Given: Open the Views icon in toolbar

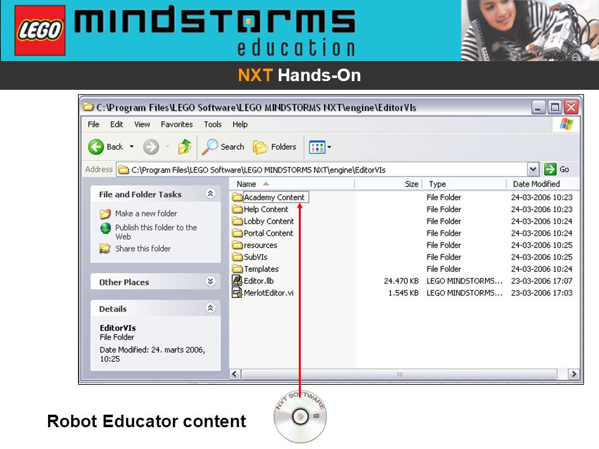Looking at the screenshot, I should click(317, 147).
